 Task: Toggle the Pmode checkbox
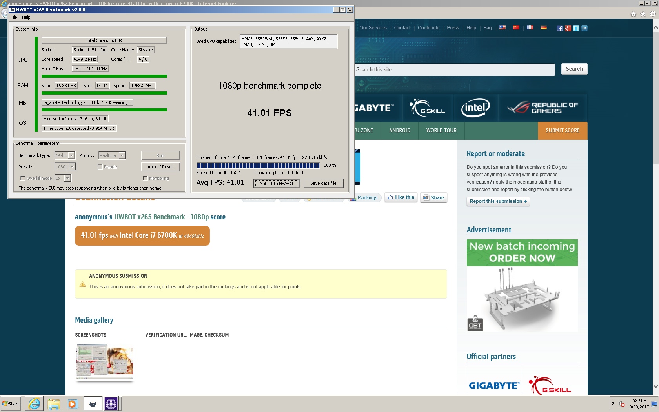(x=100, y=167)
